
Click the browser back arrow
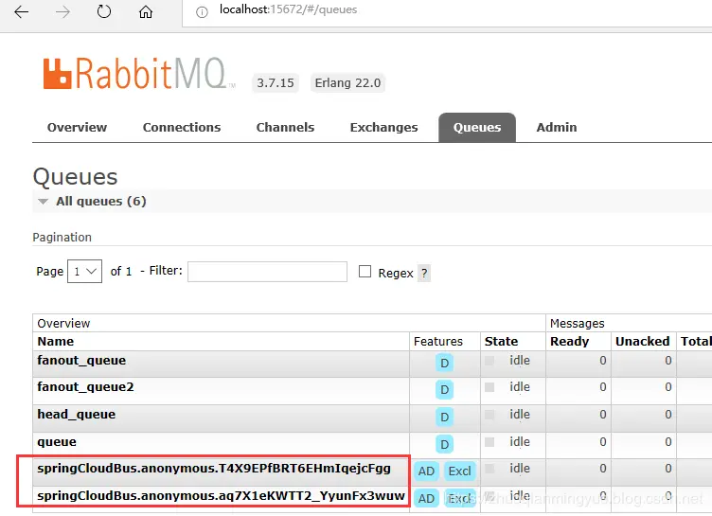tap(22, 11)
